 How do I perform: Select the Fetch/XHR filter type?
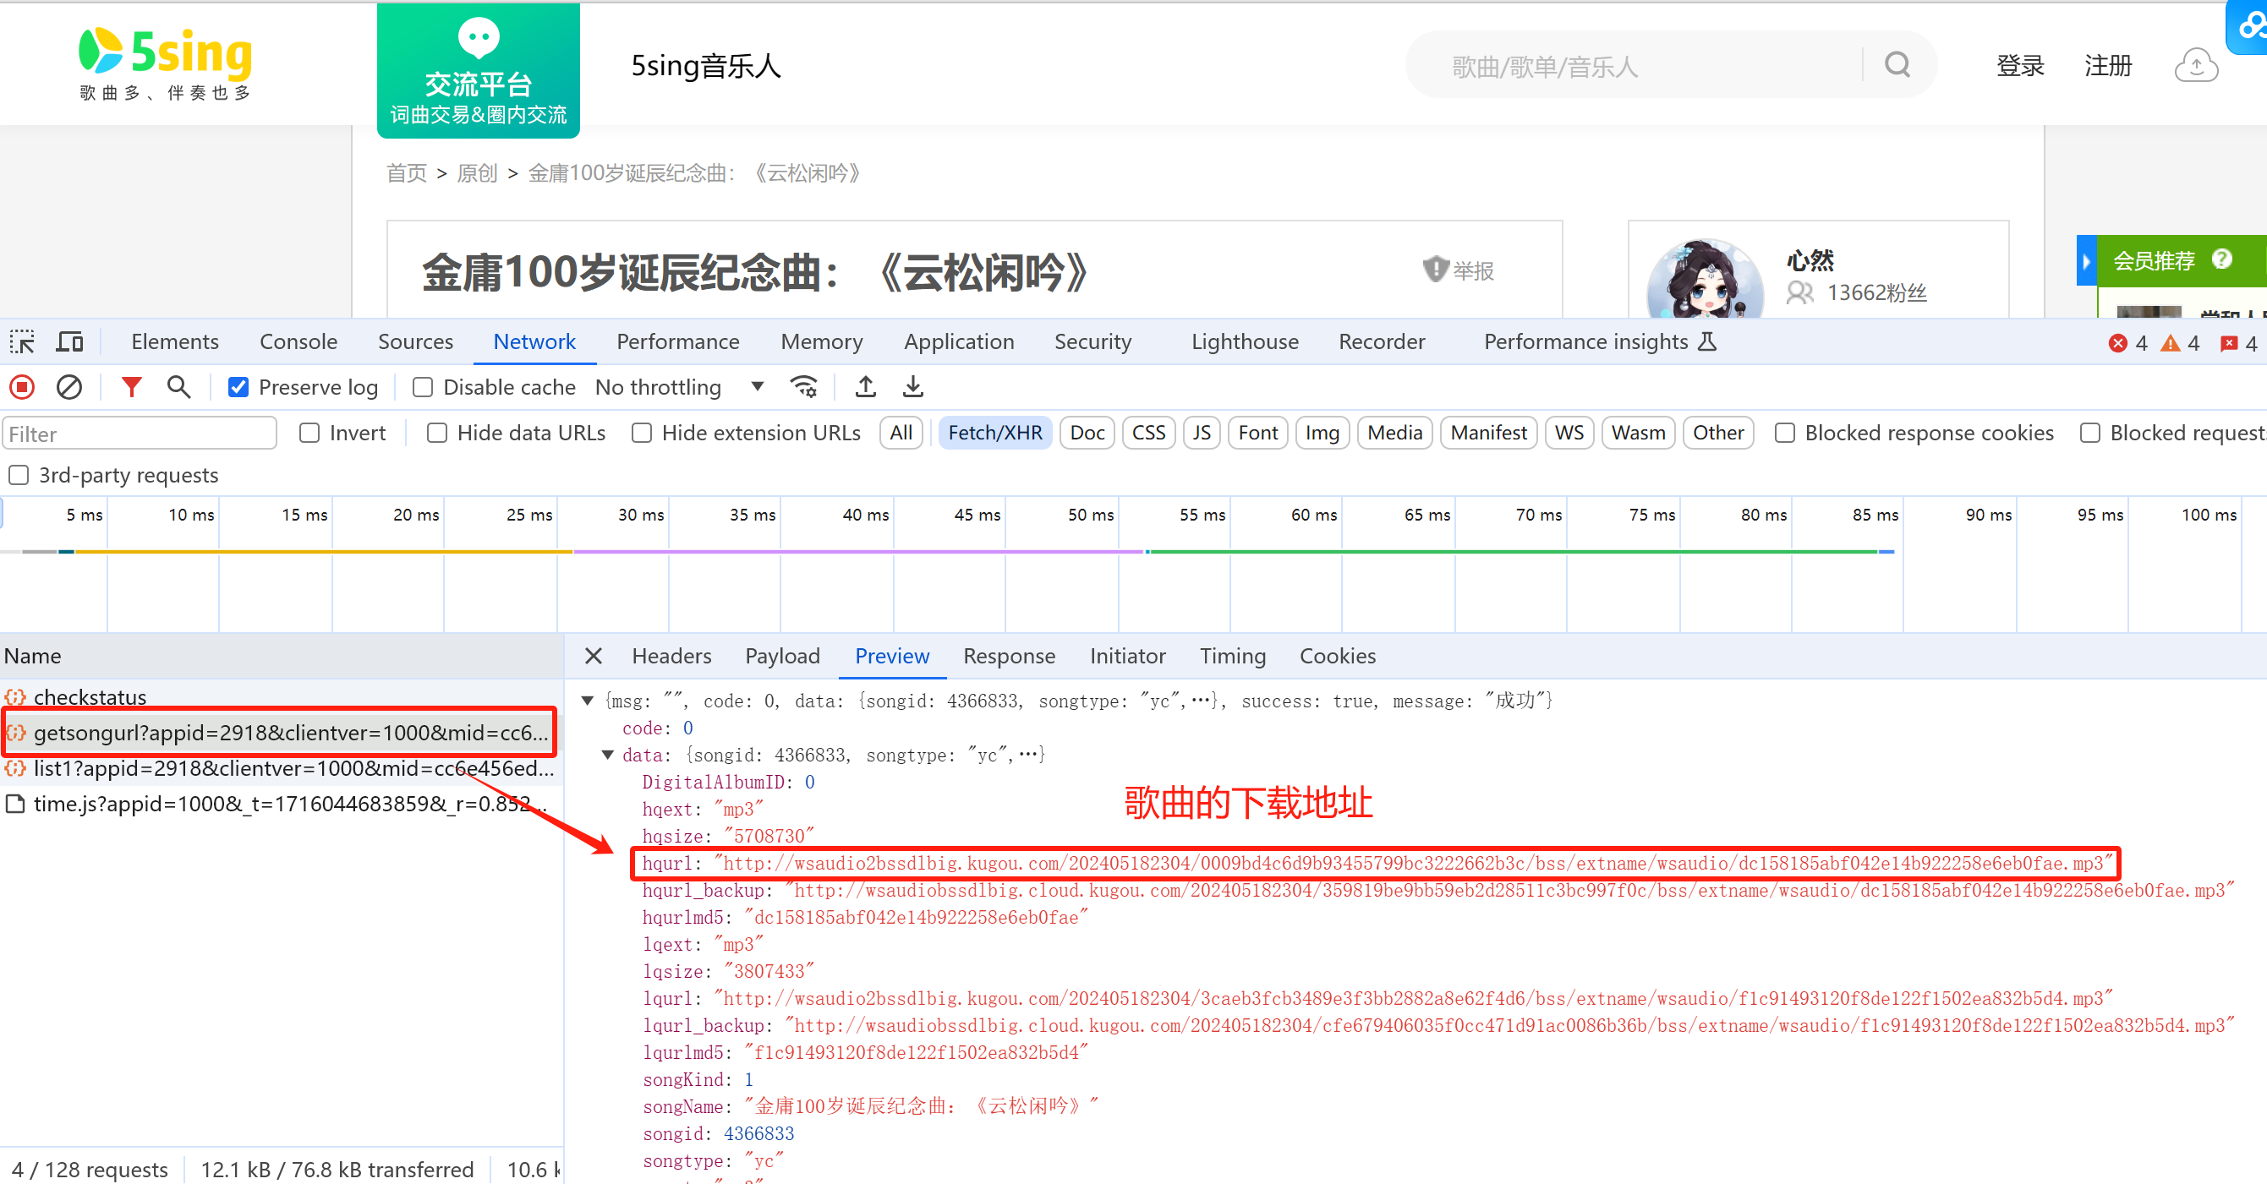coord(995,433)
